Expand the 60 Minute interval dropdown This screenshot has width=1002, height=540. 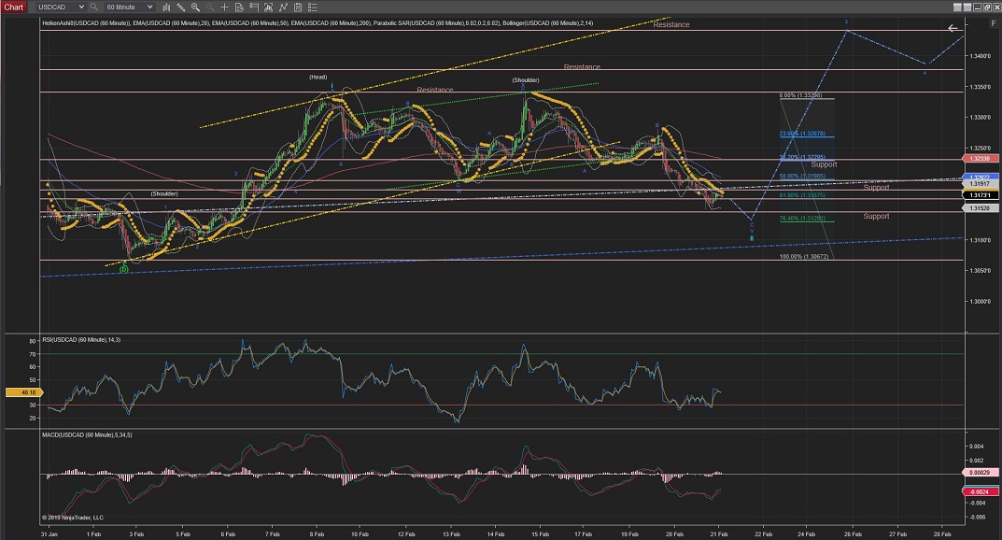[x=148, y=7]
